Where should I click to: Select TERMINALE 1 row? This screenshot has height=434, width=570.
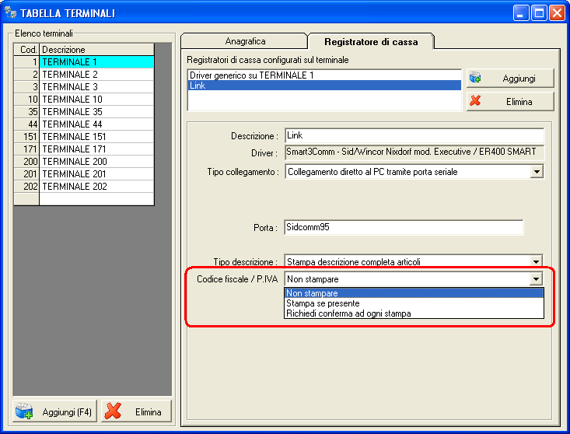point(96,61)
